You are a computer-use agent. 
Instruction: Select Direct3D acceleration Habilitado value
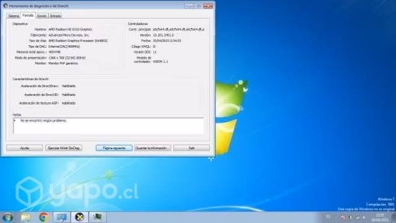click(69, 95)
